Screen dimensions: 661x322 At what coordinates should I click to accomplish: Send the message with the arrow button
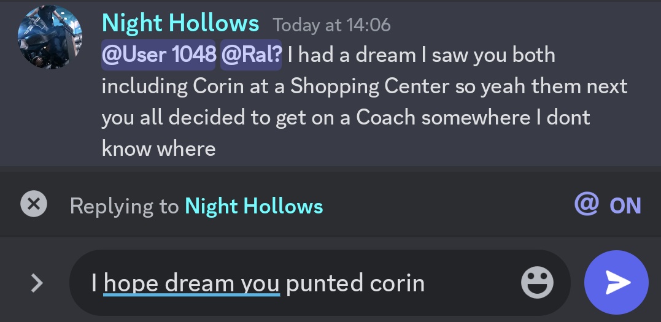coord(616,282)
